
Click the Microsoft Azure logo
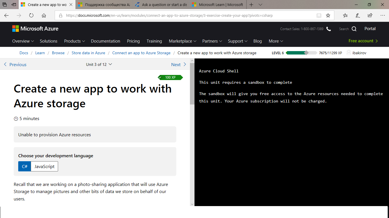click(x=35, y=28)
